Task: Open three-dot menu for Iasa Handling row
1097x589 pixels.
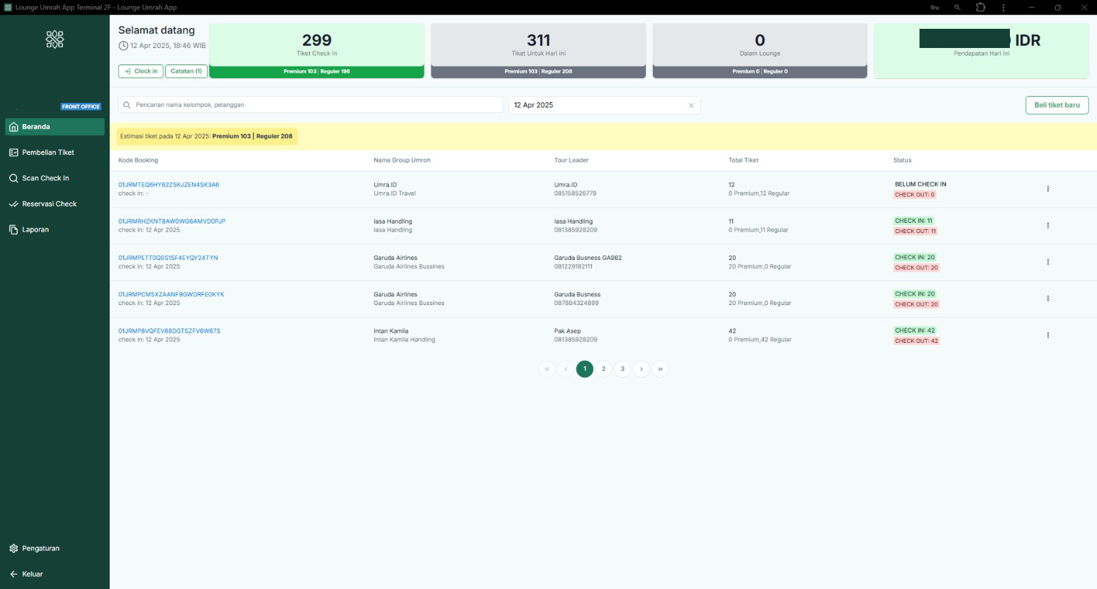Action: click(1048, 226)
